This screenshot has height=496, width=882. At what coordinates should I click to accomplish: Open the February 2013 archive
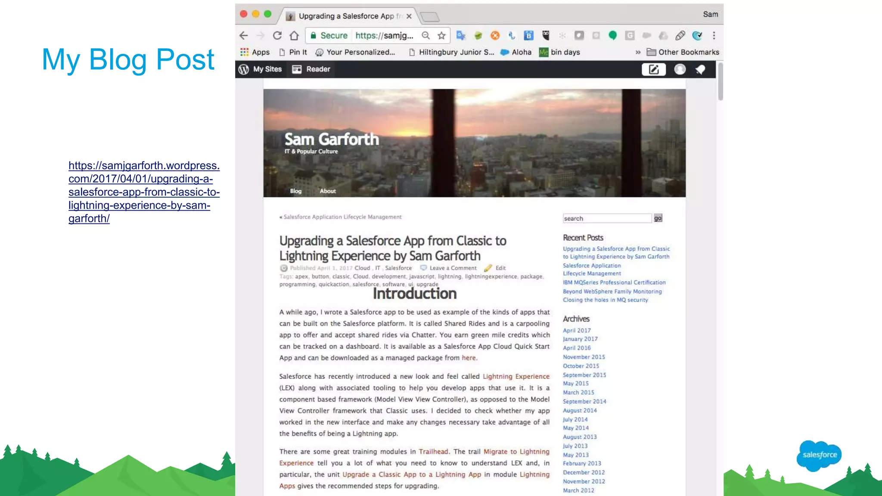(x=582, y=463)
